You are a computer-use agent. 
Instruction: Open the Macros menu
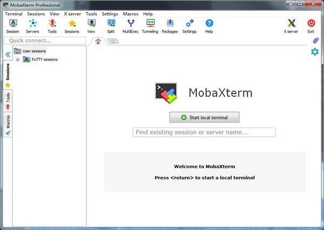pyautogui.click(x=131, y=14)
